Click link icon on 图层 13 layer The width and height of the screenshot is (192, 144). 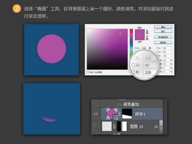(x=114, y=126)
